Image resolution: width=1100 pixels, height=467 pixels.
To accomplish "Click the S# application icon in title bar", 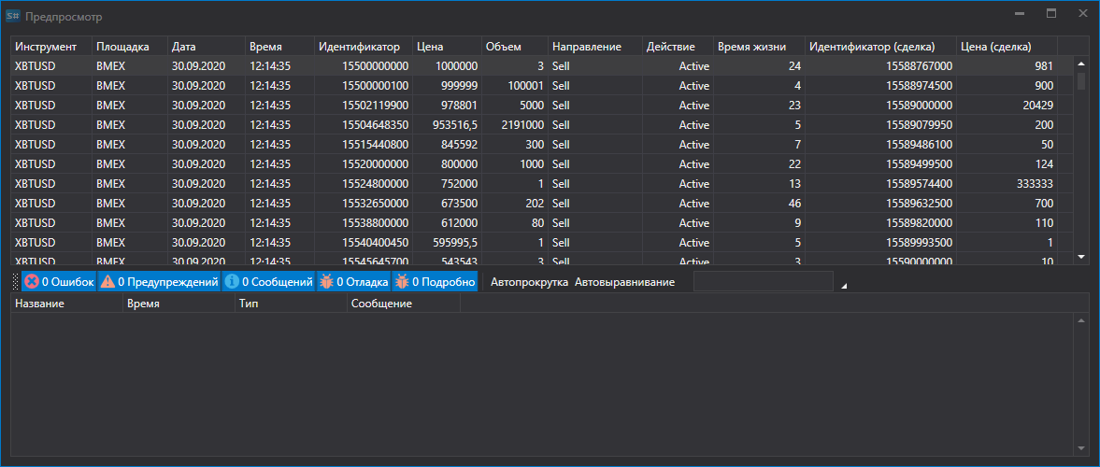I will (13, 15).
